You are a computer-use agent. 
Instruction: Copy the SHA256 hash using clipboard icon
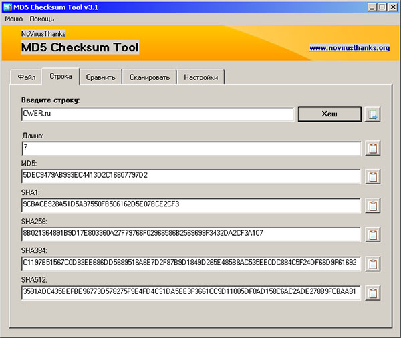[373, 234]
